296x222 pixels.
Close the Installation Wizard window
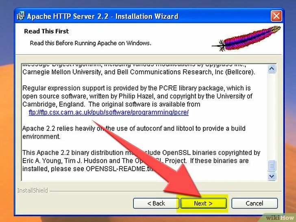(x=276, y=16)
